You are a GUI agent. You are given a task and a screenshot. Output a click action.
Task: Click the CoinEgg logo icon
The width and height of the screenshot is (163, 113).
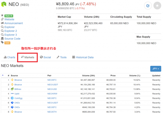click(x=12, y=98)
